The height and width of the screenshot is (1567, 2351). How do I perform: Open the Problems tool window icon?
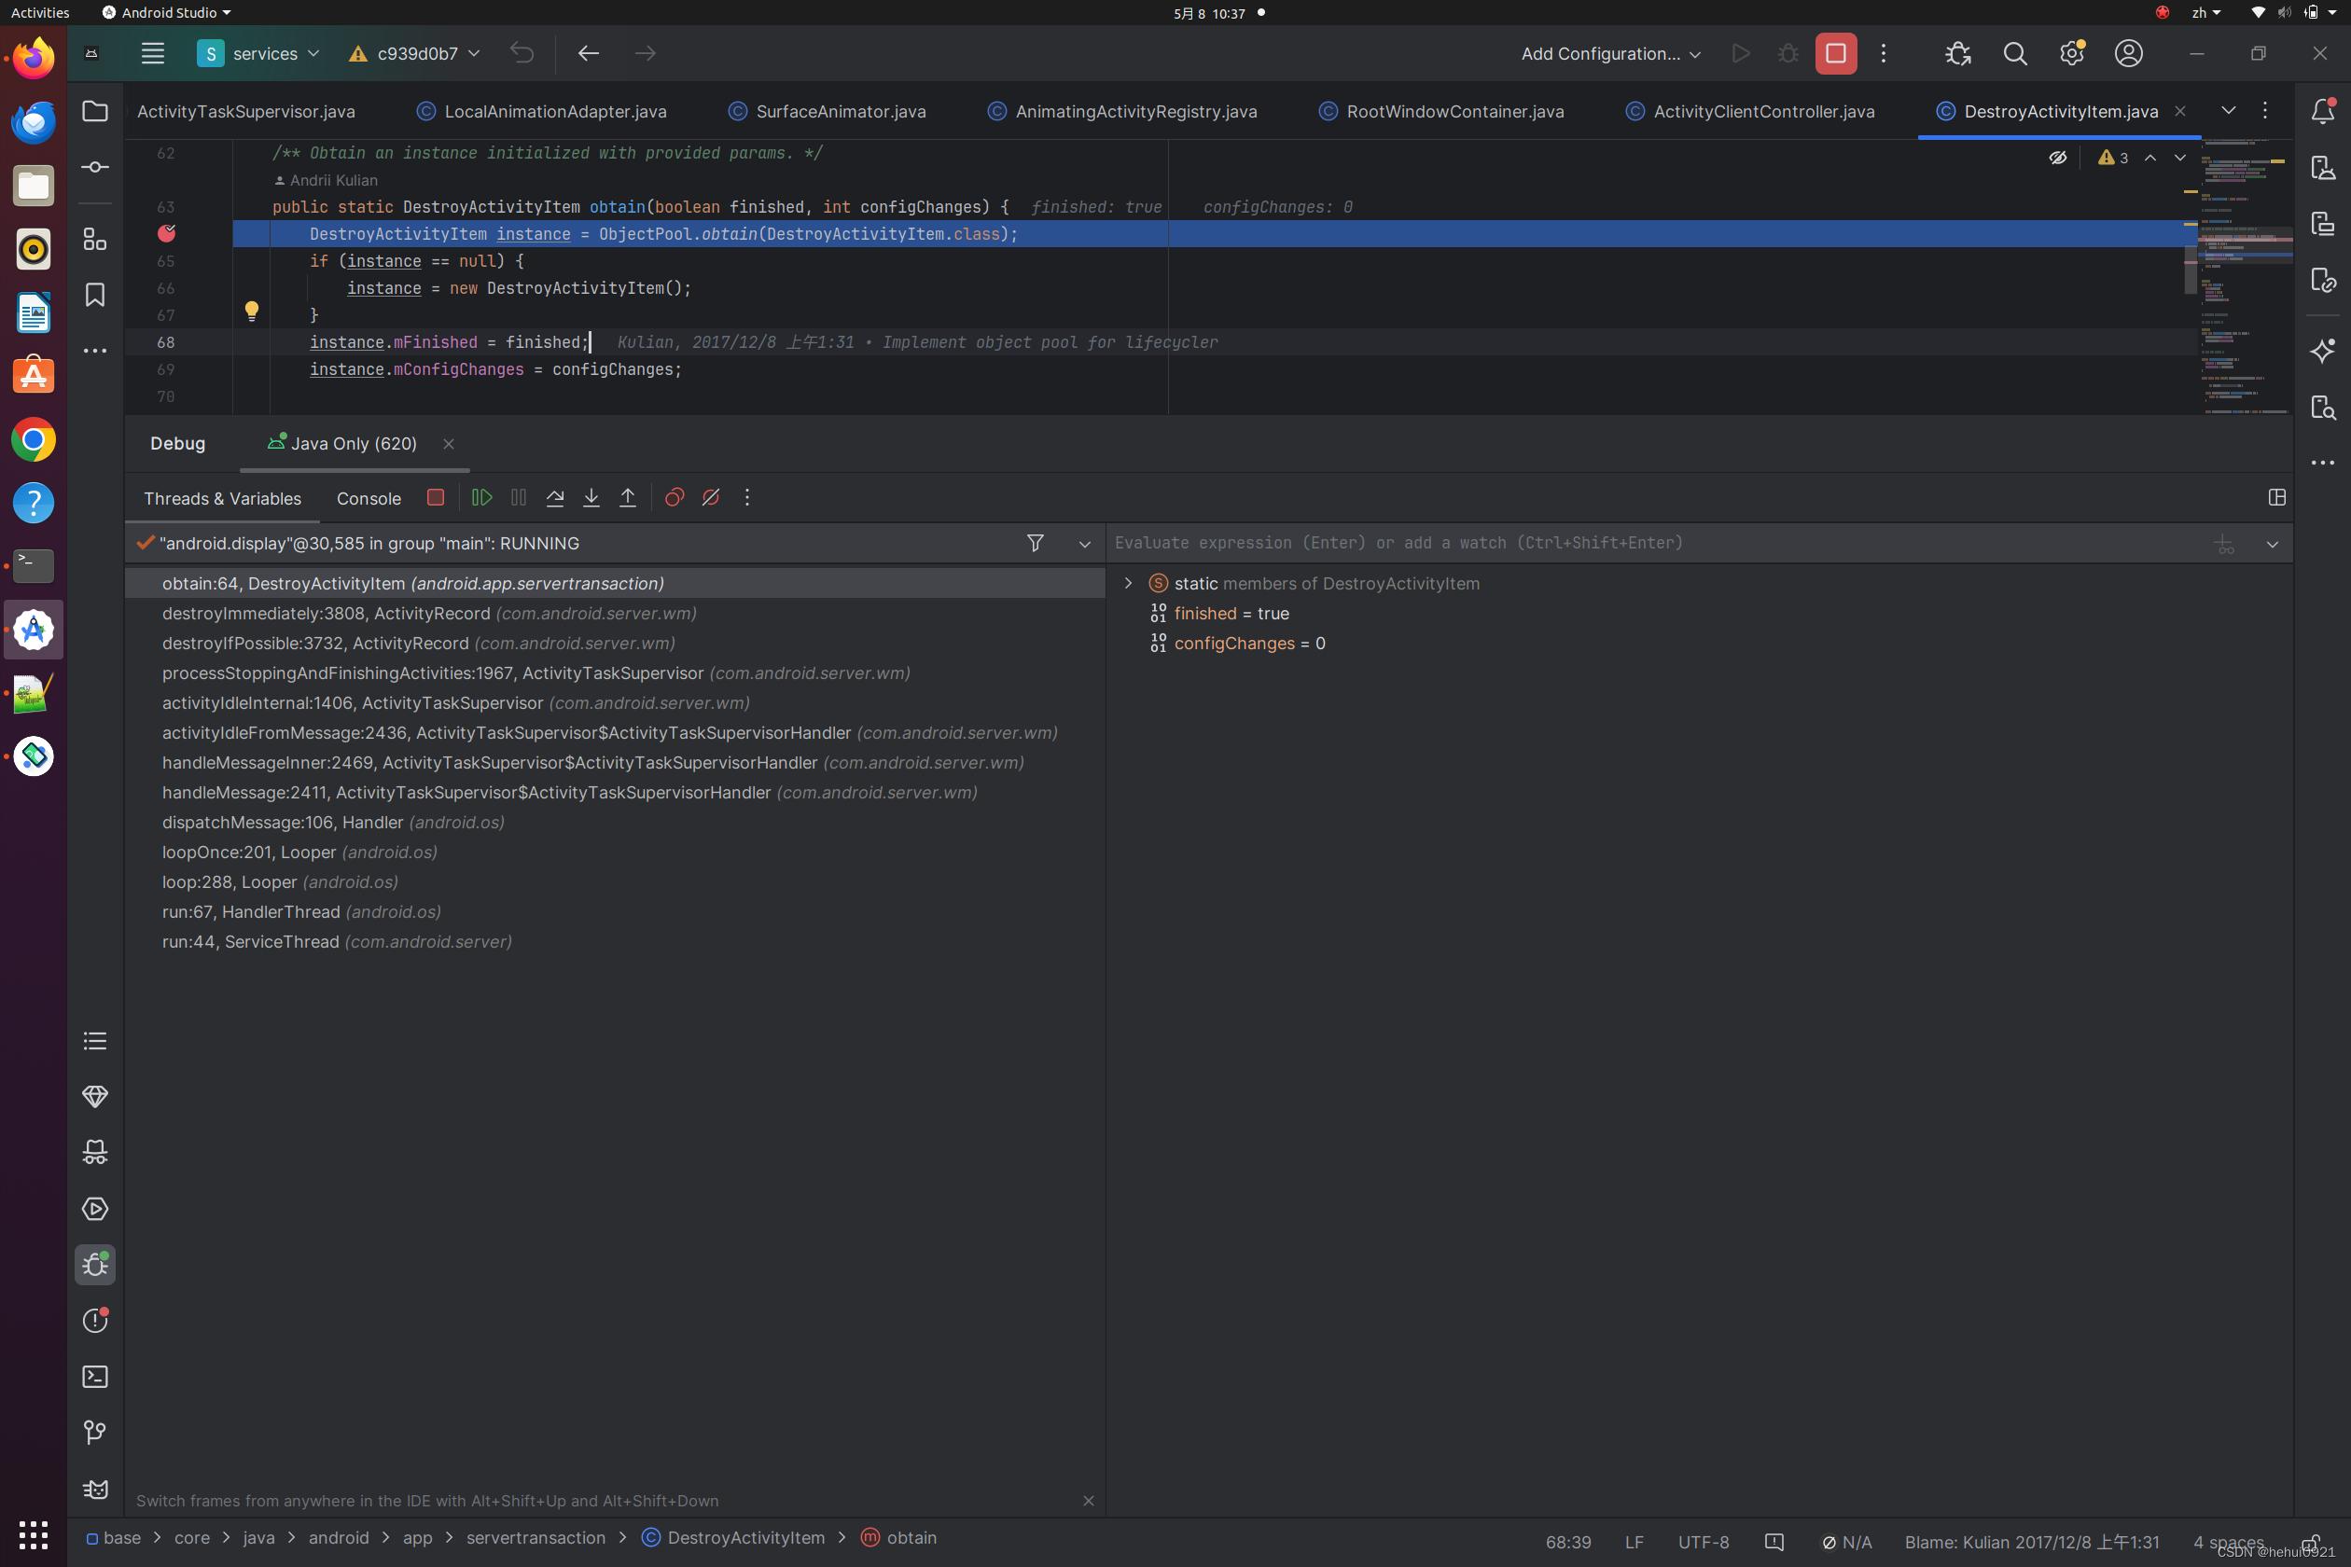(x=95, y=1321)
